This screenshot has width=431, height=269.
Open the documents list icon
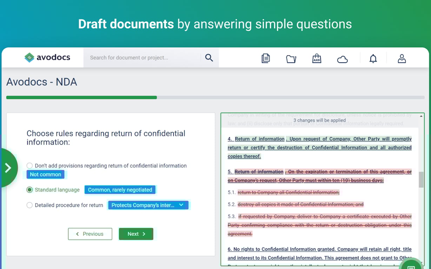(266, 58)
